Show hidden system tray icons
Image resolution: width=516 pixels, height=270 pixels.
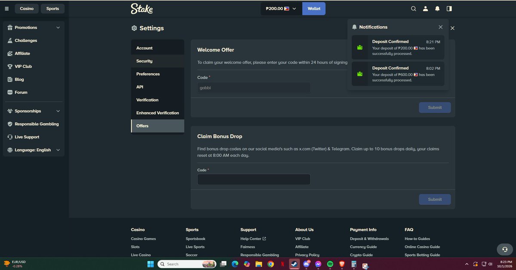(467, 264)
